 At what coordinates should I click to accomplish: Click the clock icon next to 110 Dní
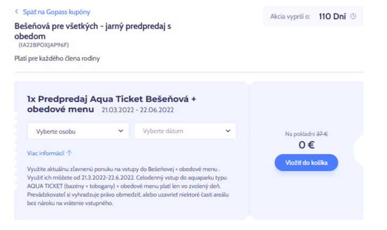click(354, 16)
